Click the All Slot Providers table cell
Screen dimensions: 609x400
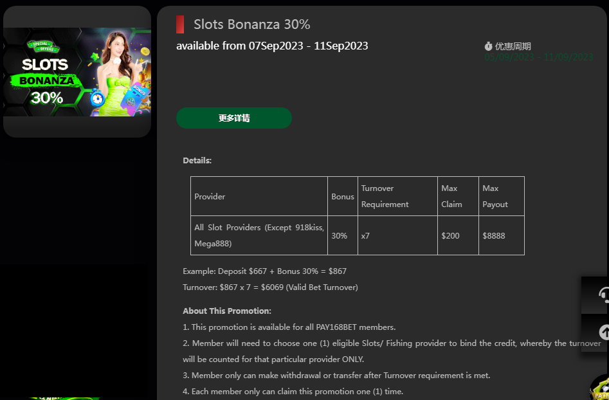(x=259, y=235)
